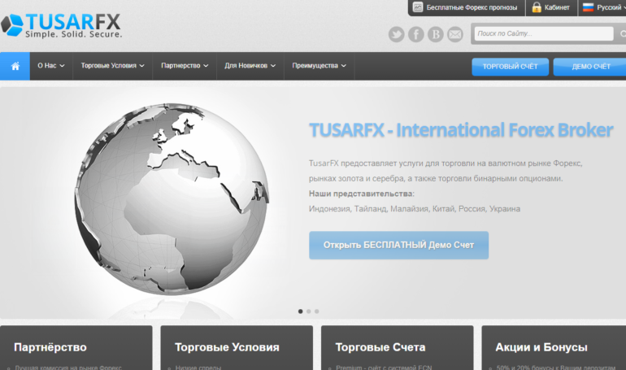Click the email envelope icon
Screen dimensions: 626x370
pyautogui.click(x=455, y=34)
